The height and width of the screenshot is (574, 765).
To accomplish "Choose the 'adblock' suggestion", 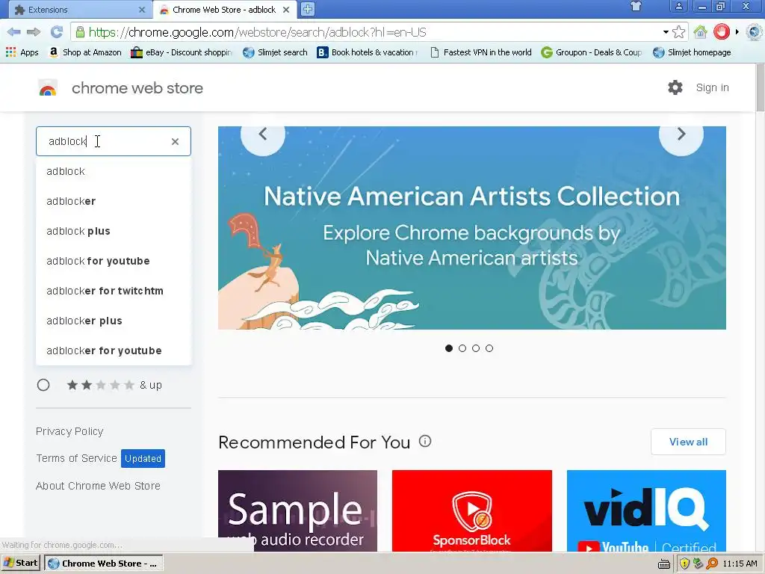I will pyautogui.click(x=114, y=171).
